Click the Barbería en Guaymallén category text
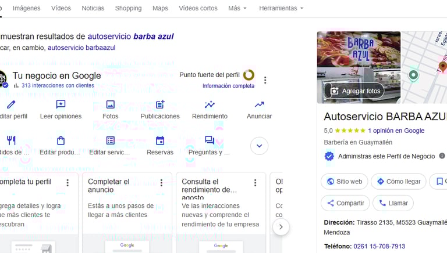 point(358,142)
